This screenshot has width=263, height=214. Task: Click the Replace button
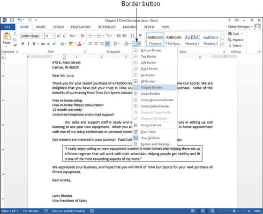[x=236, y=40]
